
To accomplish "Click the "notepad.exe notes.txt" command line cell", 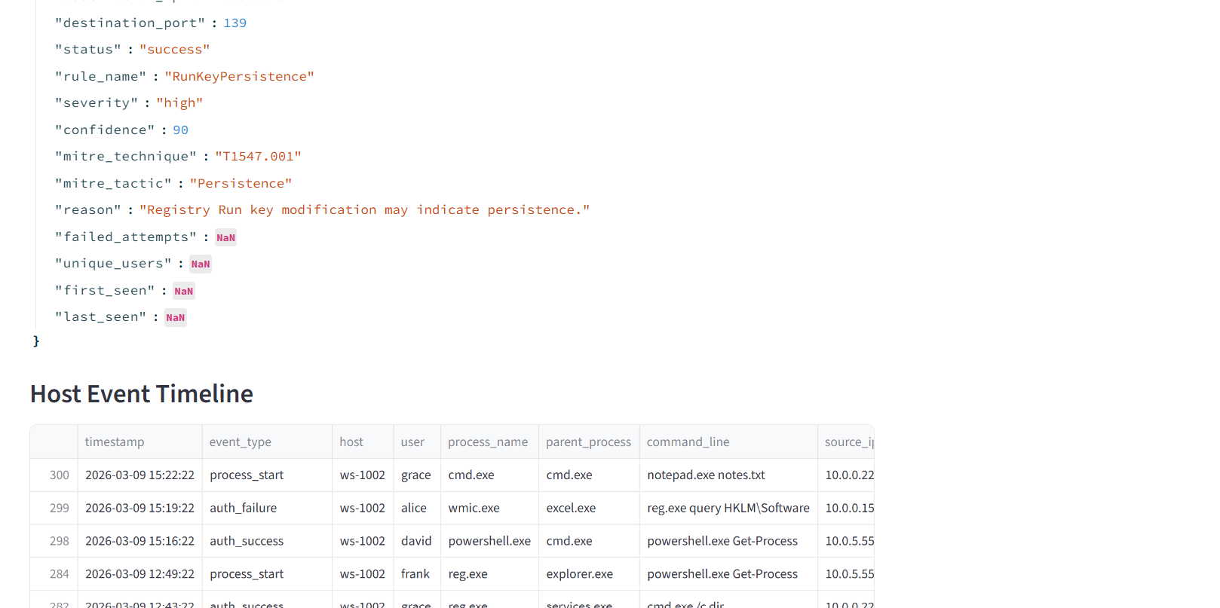I will 728,475.
